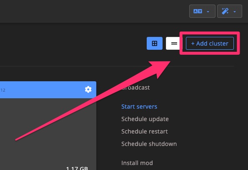Select Schedule restart action
The image size is (248, 170).
144,131
